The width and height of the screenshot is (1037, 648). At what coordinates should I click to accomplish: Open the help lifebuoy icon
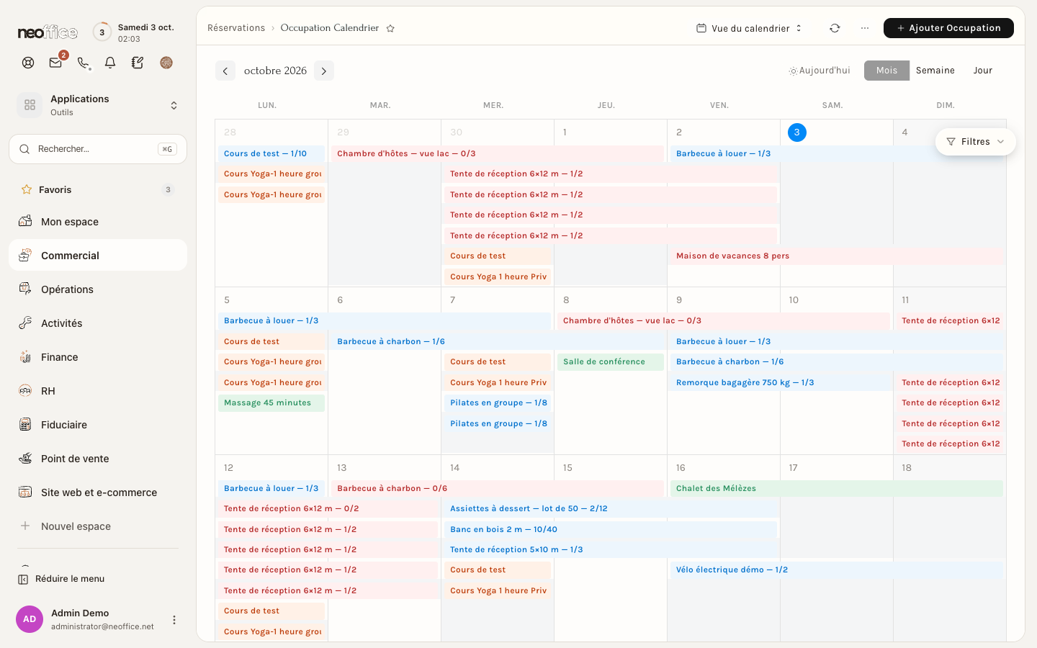point(28,63)
